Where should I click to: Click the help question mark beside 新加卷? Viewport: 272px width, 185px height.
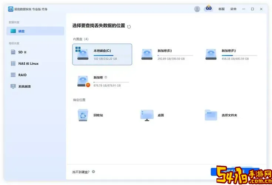pos(105,77)
